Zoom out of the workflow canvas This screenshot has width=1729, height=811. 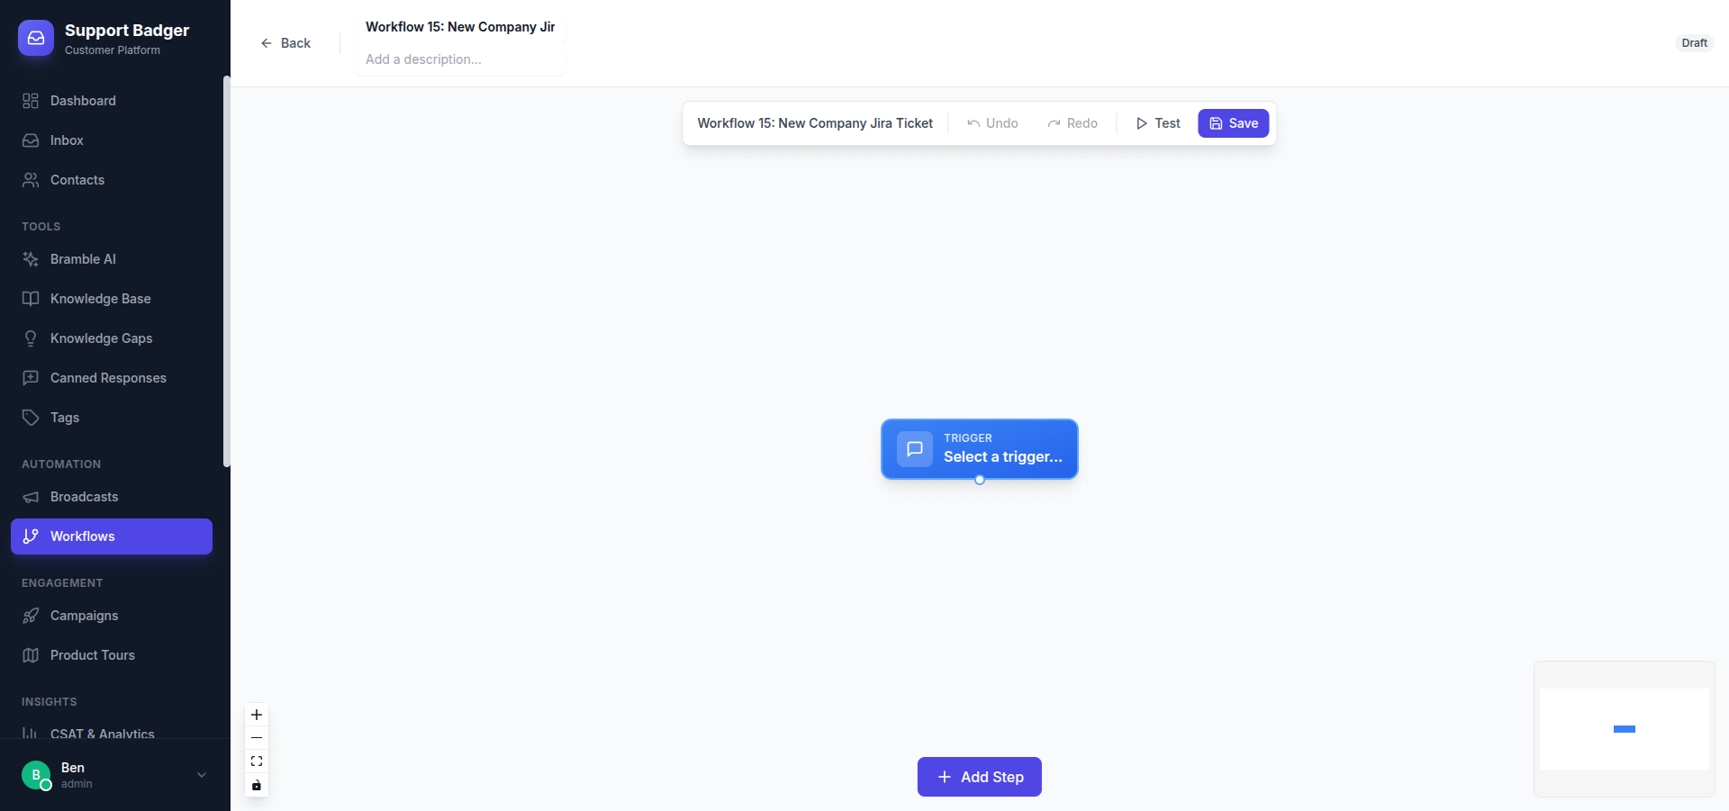pos(257,738)
